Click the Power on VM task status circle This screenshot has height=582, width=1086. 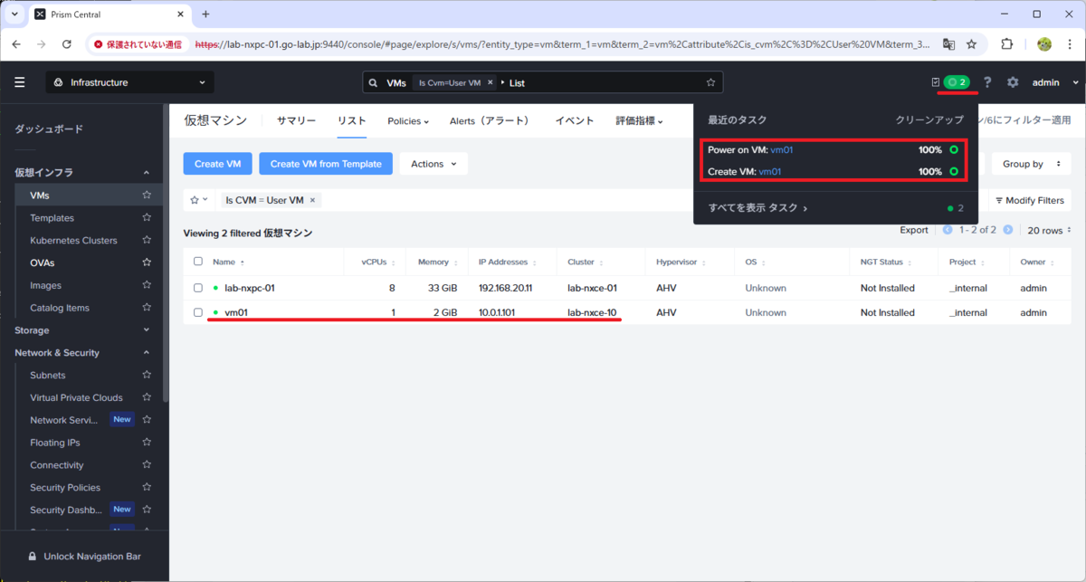954,149
